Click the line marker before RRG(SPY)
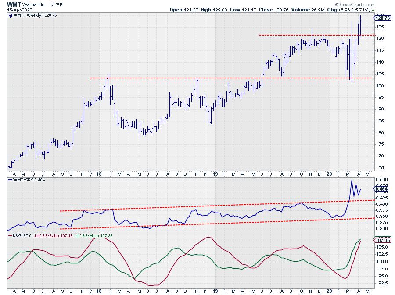Screen dimensions: 395x295 tap(10, 236)
